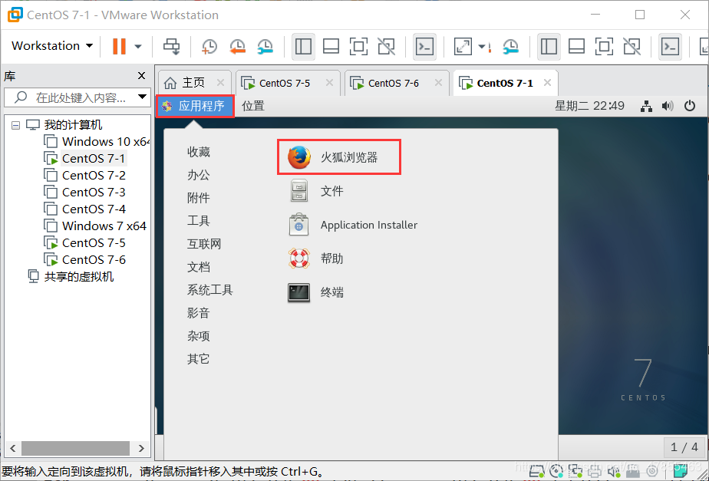Send Ctrl+Alt+Del via the toolbar icon
Image resolution: width=709 pixels, height=481 pixels.
[171, 46]
